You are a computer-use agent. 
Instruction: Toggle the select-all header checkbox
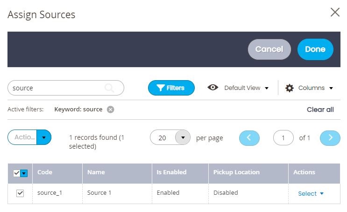pos(17,173)
